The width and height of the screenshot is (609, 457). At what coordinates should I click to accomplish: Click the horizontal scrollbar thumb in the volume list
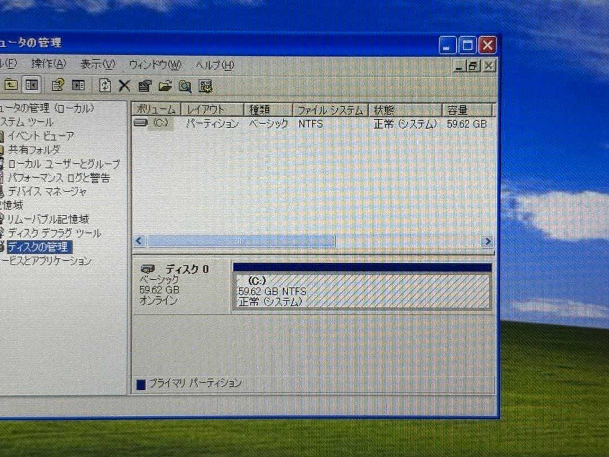[241, 241]
